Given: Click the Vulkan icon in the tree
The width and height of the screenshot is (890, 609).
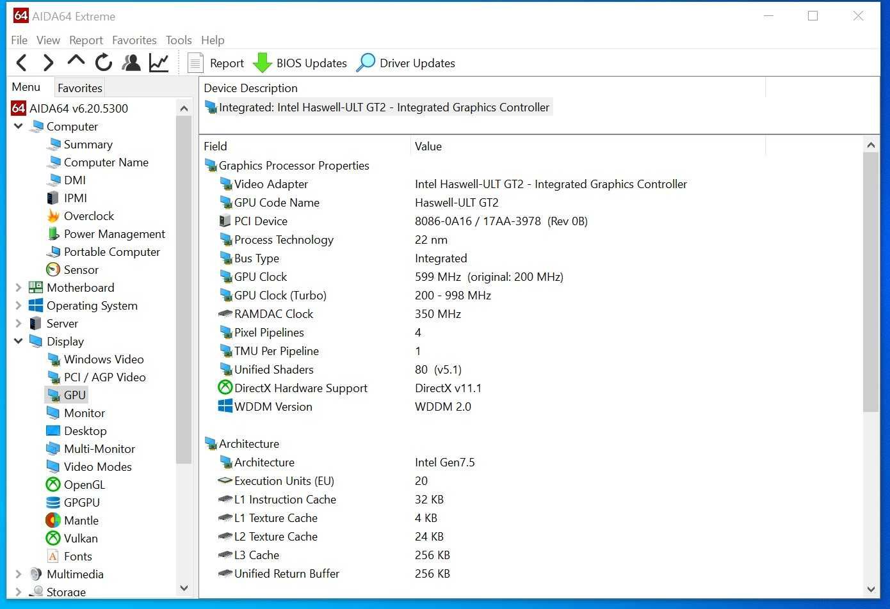Looking at the screenshot, I should [x=53, y=539].
